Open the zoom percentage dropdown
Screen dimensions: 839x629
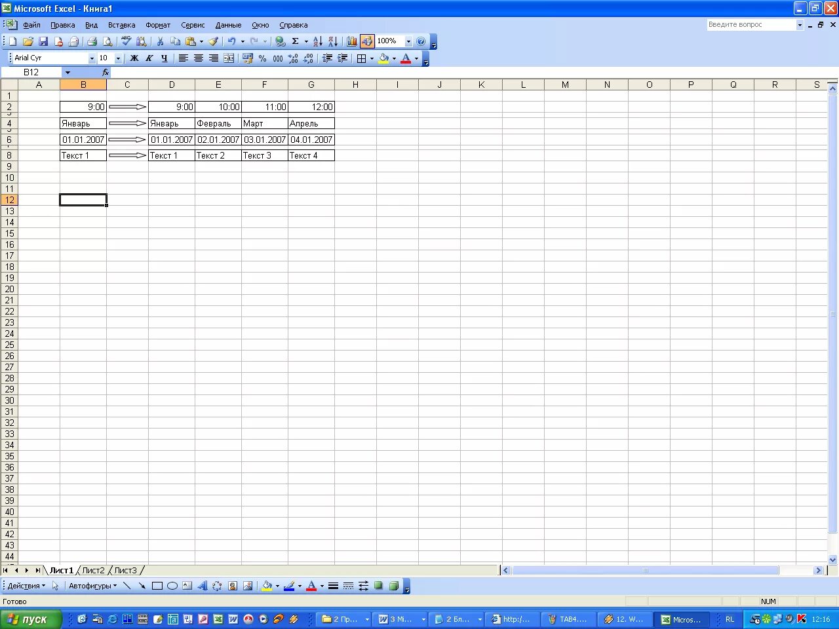click(408, 41)
